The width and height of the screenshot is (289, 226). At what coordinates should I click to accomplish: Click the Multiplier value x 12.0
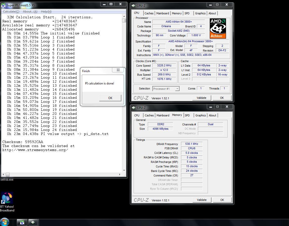point(164,70)
